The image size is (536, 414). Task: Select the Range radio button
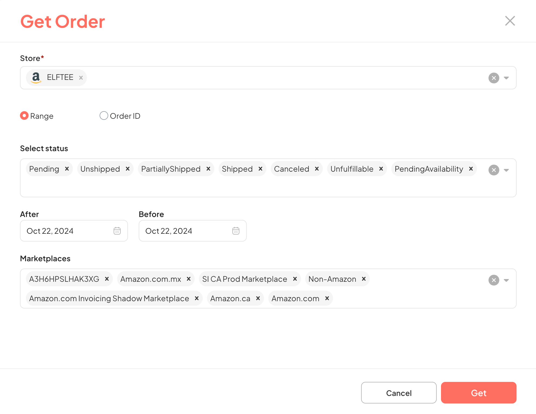(24, 116)
